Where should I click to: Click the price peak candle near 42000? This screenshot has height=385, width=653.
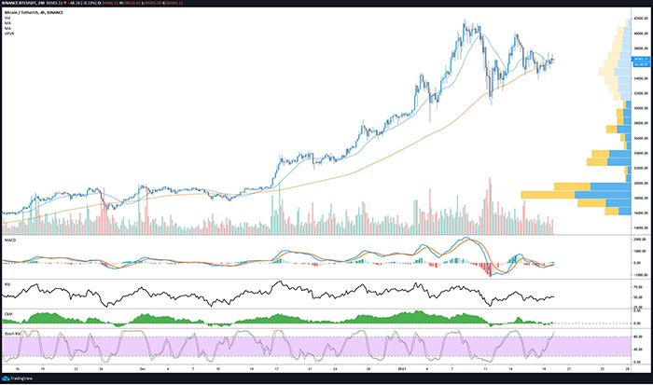[464, 23]
